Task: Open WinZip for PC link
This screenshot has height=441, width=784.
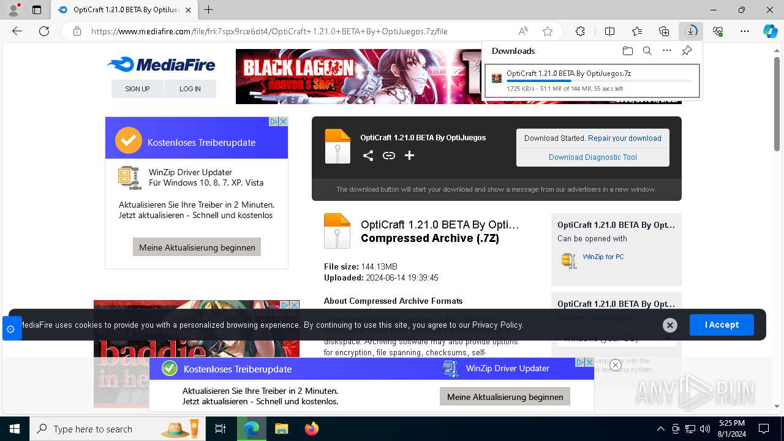Action: [603, 257]
